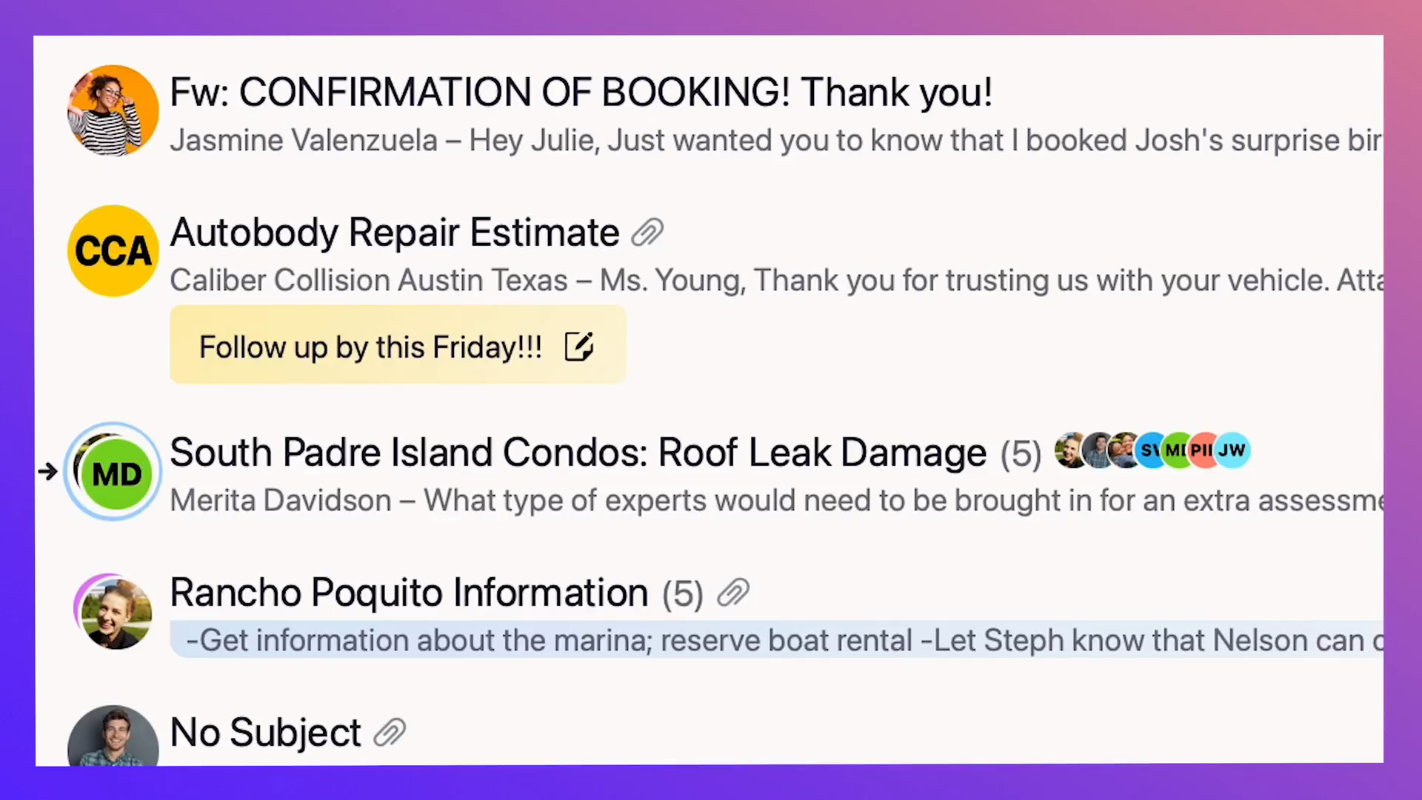Image resolution: width=1422 pixels, height=800 pixels.
Task: Click the green MD sender avatar
Action: pos(116,474)
